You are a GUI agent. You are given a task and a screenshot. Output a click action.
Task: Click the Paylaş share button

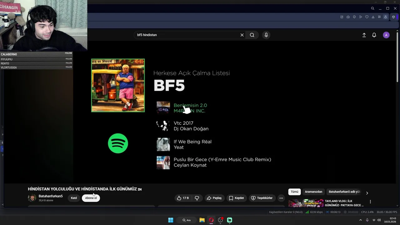click(x=214, y=198)
